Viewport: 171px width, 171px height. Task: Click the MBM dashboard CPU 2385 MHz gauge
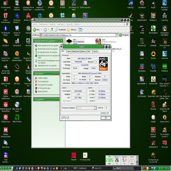click(109, 160)
